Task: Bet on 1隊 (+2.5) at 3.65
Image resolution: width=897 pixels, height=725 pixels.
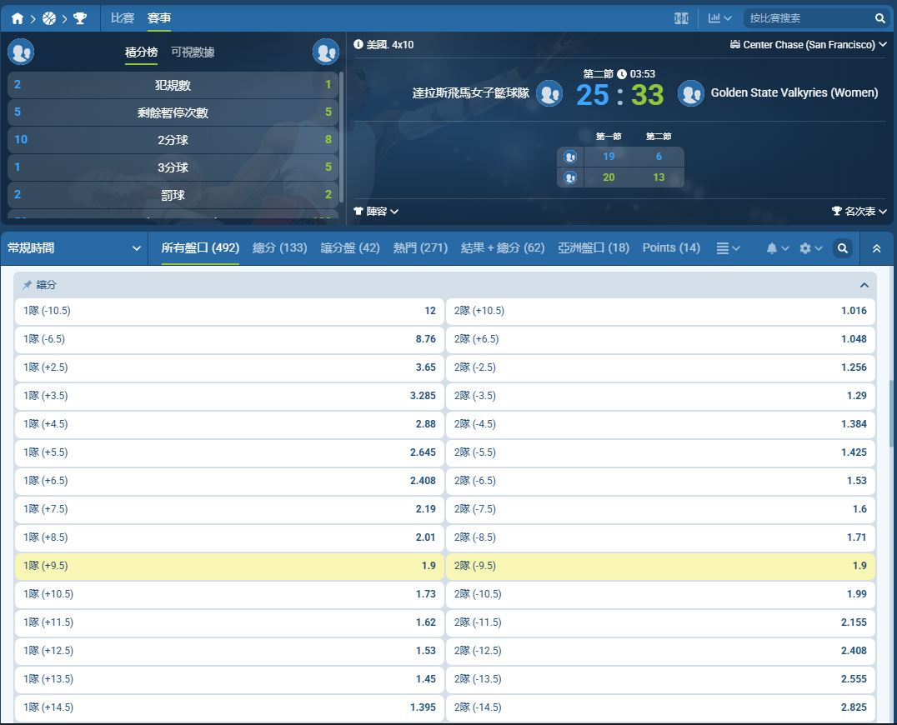Action: pyautogui.click(x=229, y=367)
